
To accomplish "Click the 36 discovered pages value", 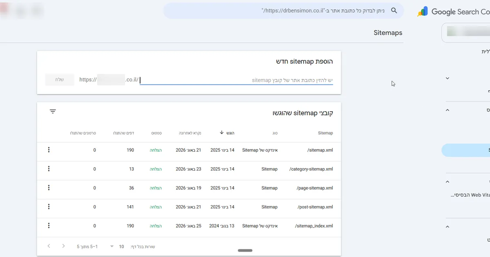I will point(131,188).
